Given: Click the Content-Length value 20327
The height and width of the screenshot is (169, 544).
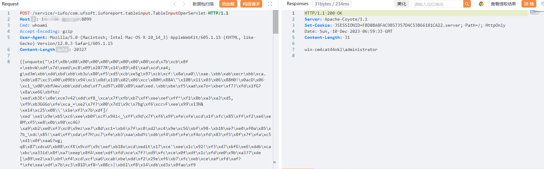Looking at the screenshot, I should 80,49.
